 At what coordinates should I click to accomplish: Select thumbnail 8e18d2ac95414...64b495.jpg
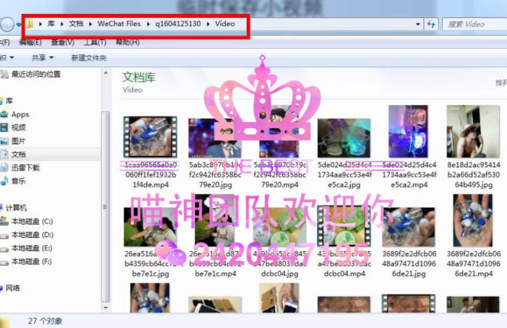[x=473, y=131]
